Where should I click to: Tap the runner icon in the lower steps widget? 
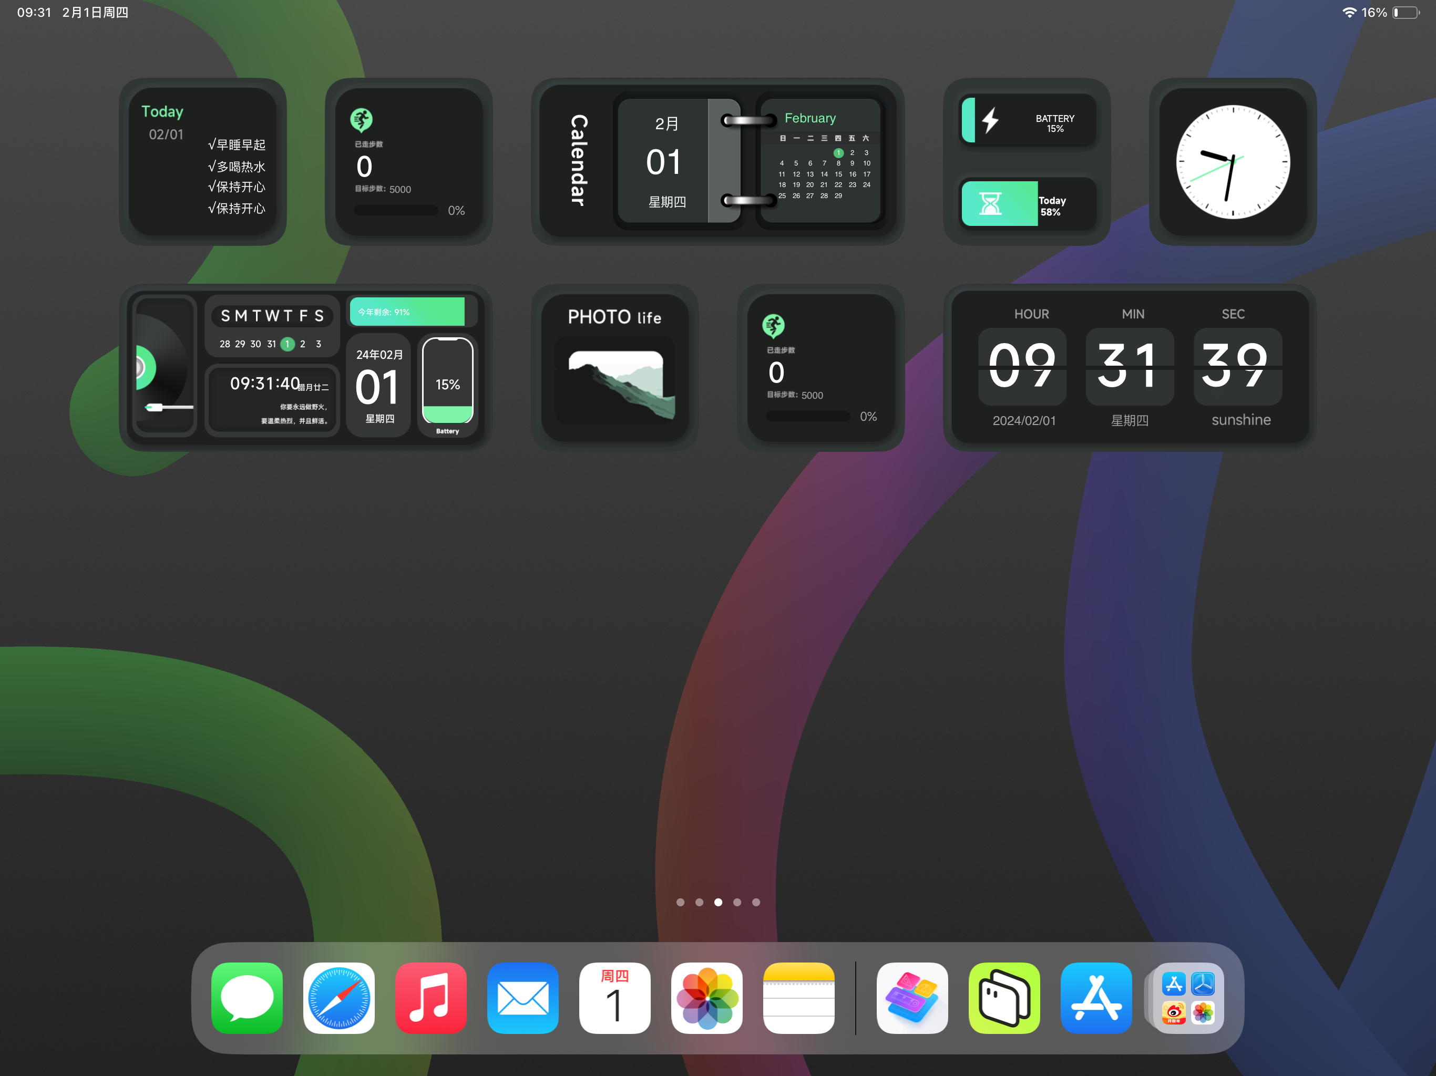(x=774, y=326)
